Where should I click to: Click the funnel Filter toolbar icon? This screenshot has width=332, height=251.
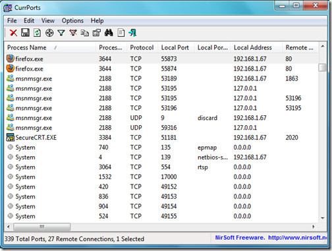pos(61,33)
